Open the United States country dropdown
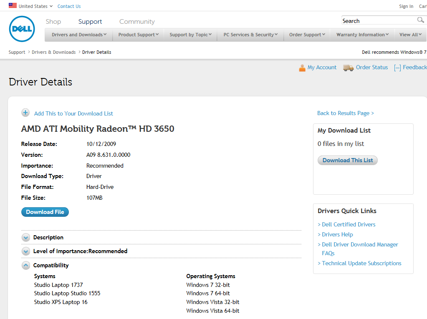 [x=35, y=6]
